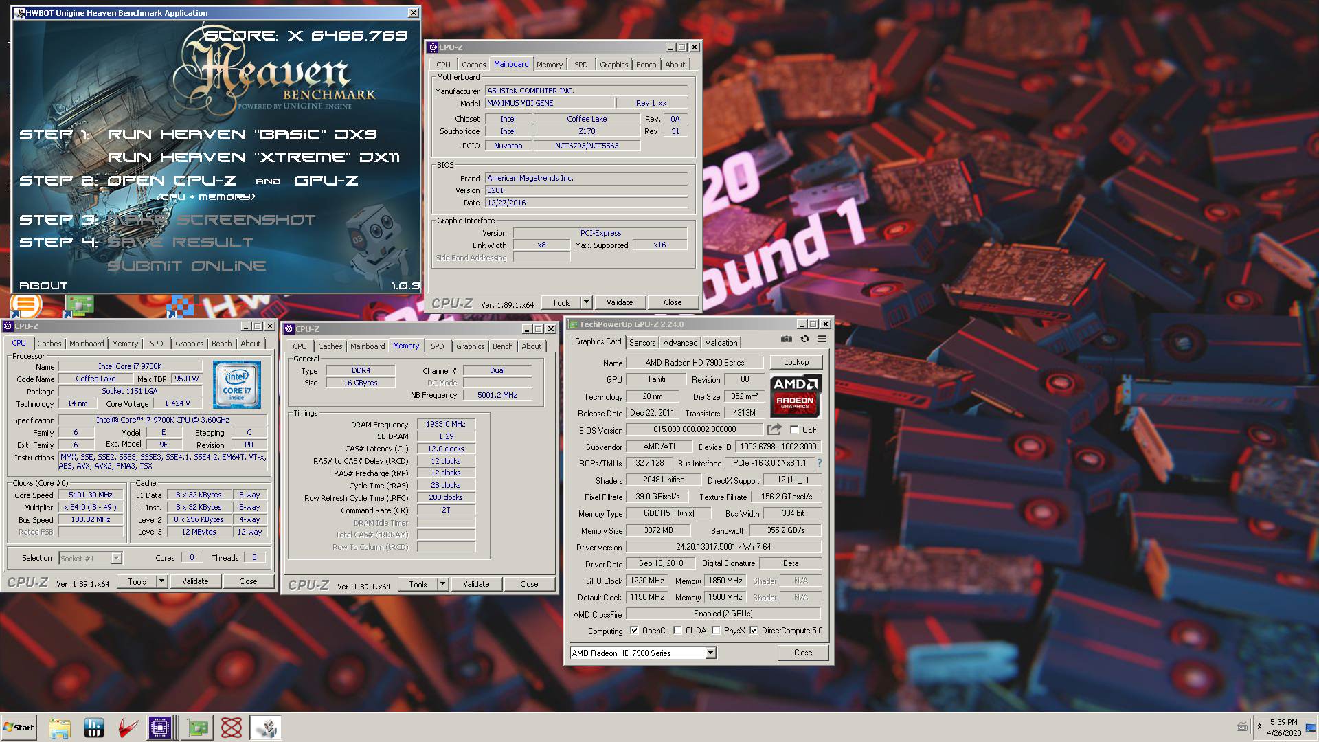Click the BIOS Version field in GPU-Z
1319x742 pixels.
click(695, 429)
